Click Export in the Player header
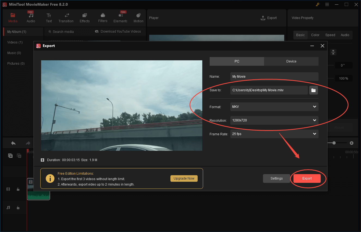 [x=269, y=18]
